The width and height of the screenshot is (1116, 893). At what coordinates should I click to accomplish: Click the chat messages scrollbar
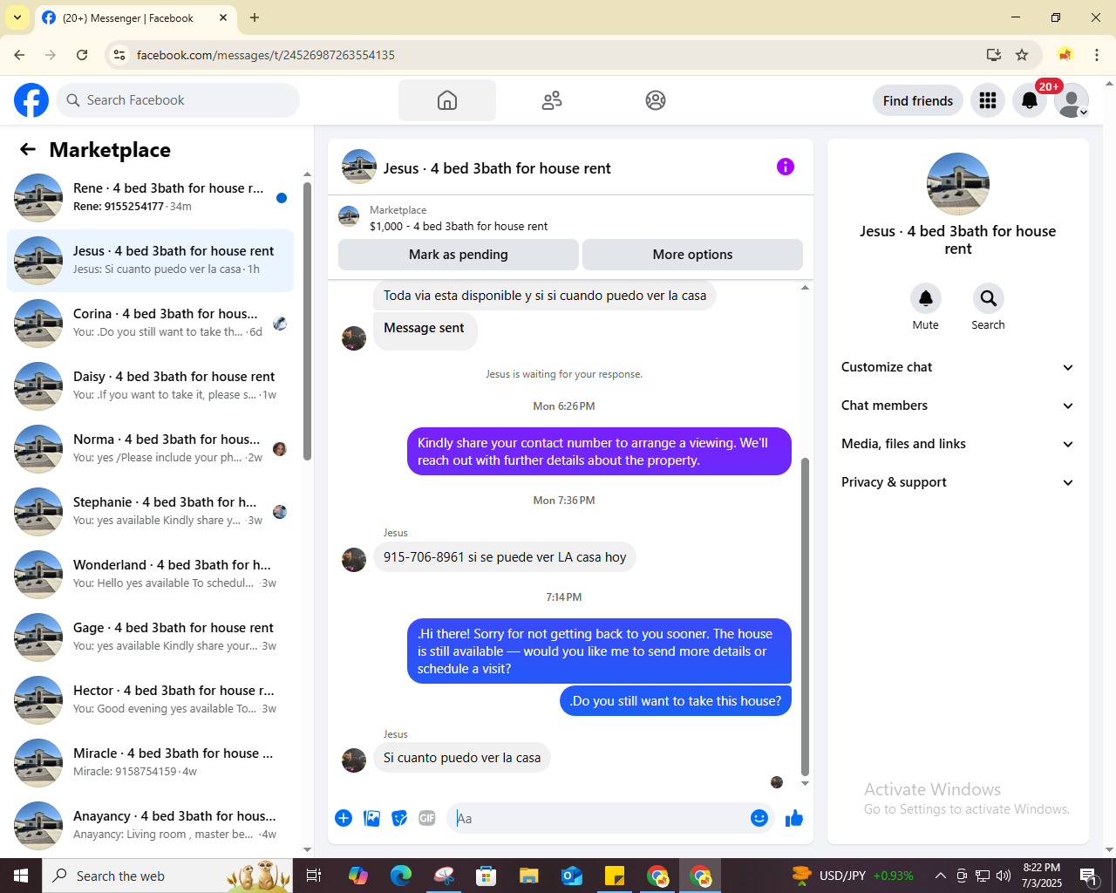(805, 617)
